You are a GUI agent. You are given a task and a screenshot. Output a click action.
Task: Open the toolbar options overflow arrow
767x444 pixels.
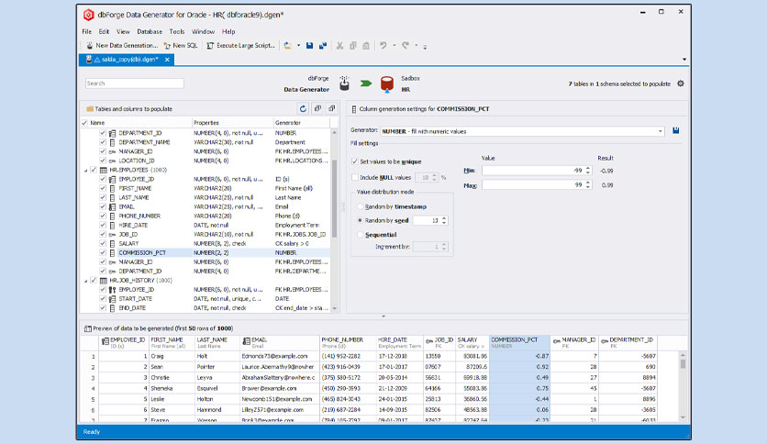coord(425,47)
